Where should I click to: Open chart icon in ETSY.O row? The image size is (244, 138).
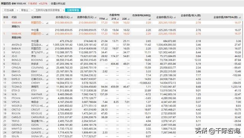click(x=47, y=91)
